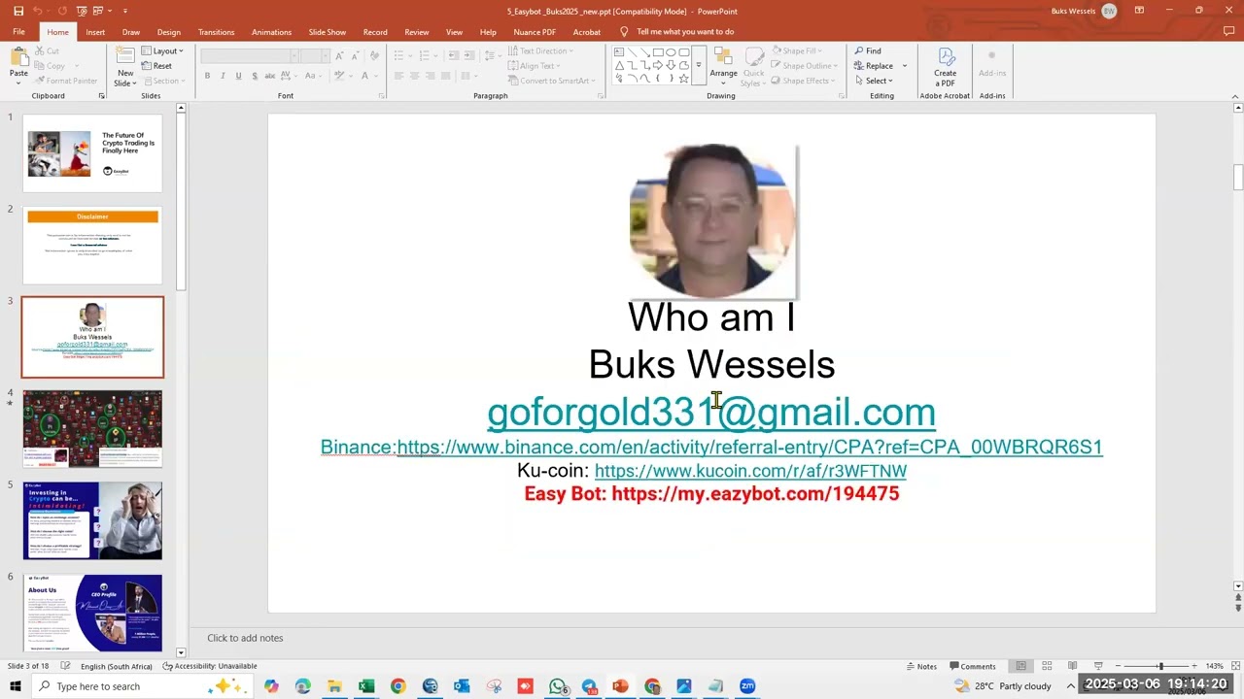The height and width of the screenshot is (699, 1244).
Task: Select the star shape in shapes gallery
Action: click(x=684, y=78)
